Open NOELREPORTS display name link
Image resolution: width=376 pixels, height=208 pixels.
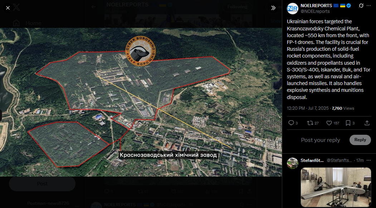[x=316, y=5]
